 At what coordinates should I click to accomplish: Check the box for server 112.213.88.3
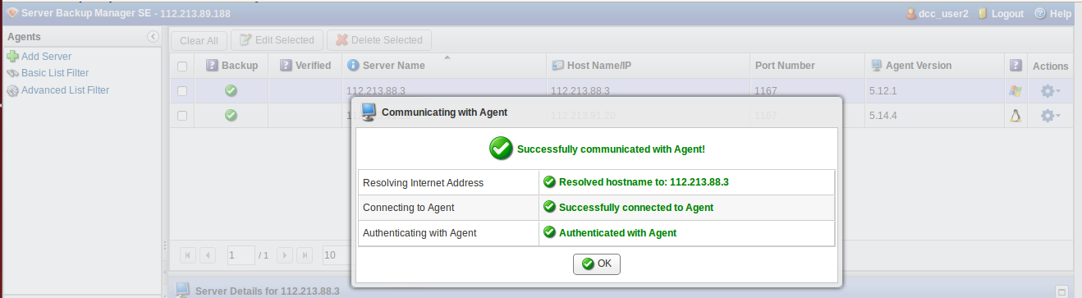click(x=182, y=91)
